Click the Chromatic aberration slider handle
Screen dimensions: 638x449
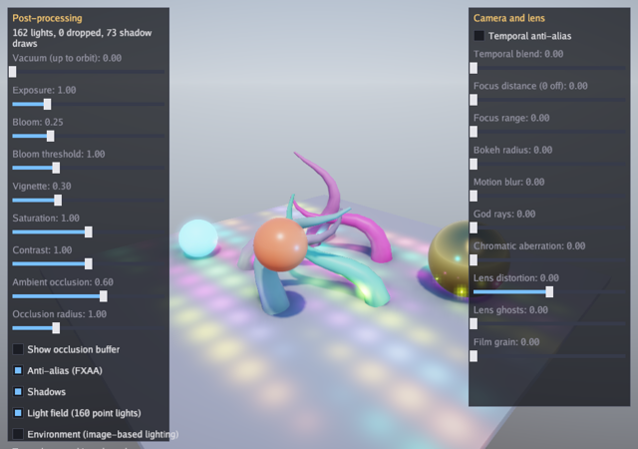point(474,260)
